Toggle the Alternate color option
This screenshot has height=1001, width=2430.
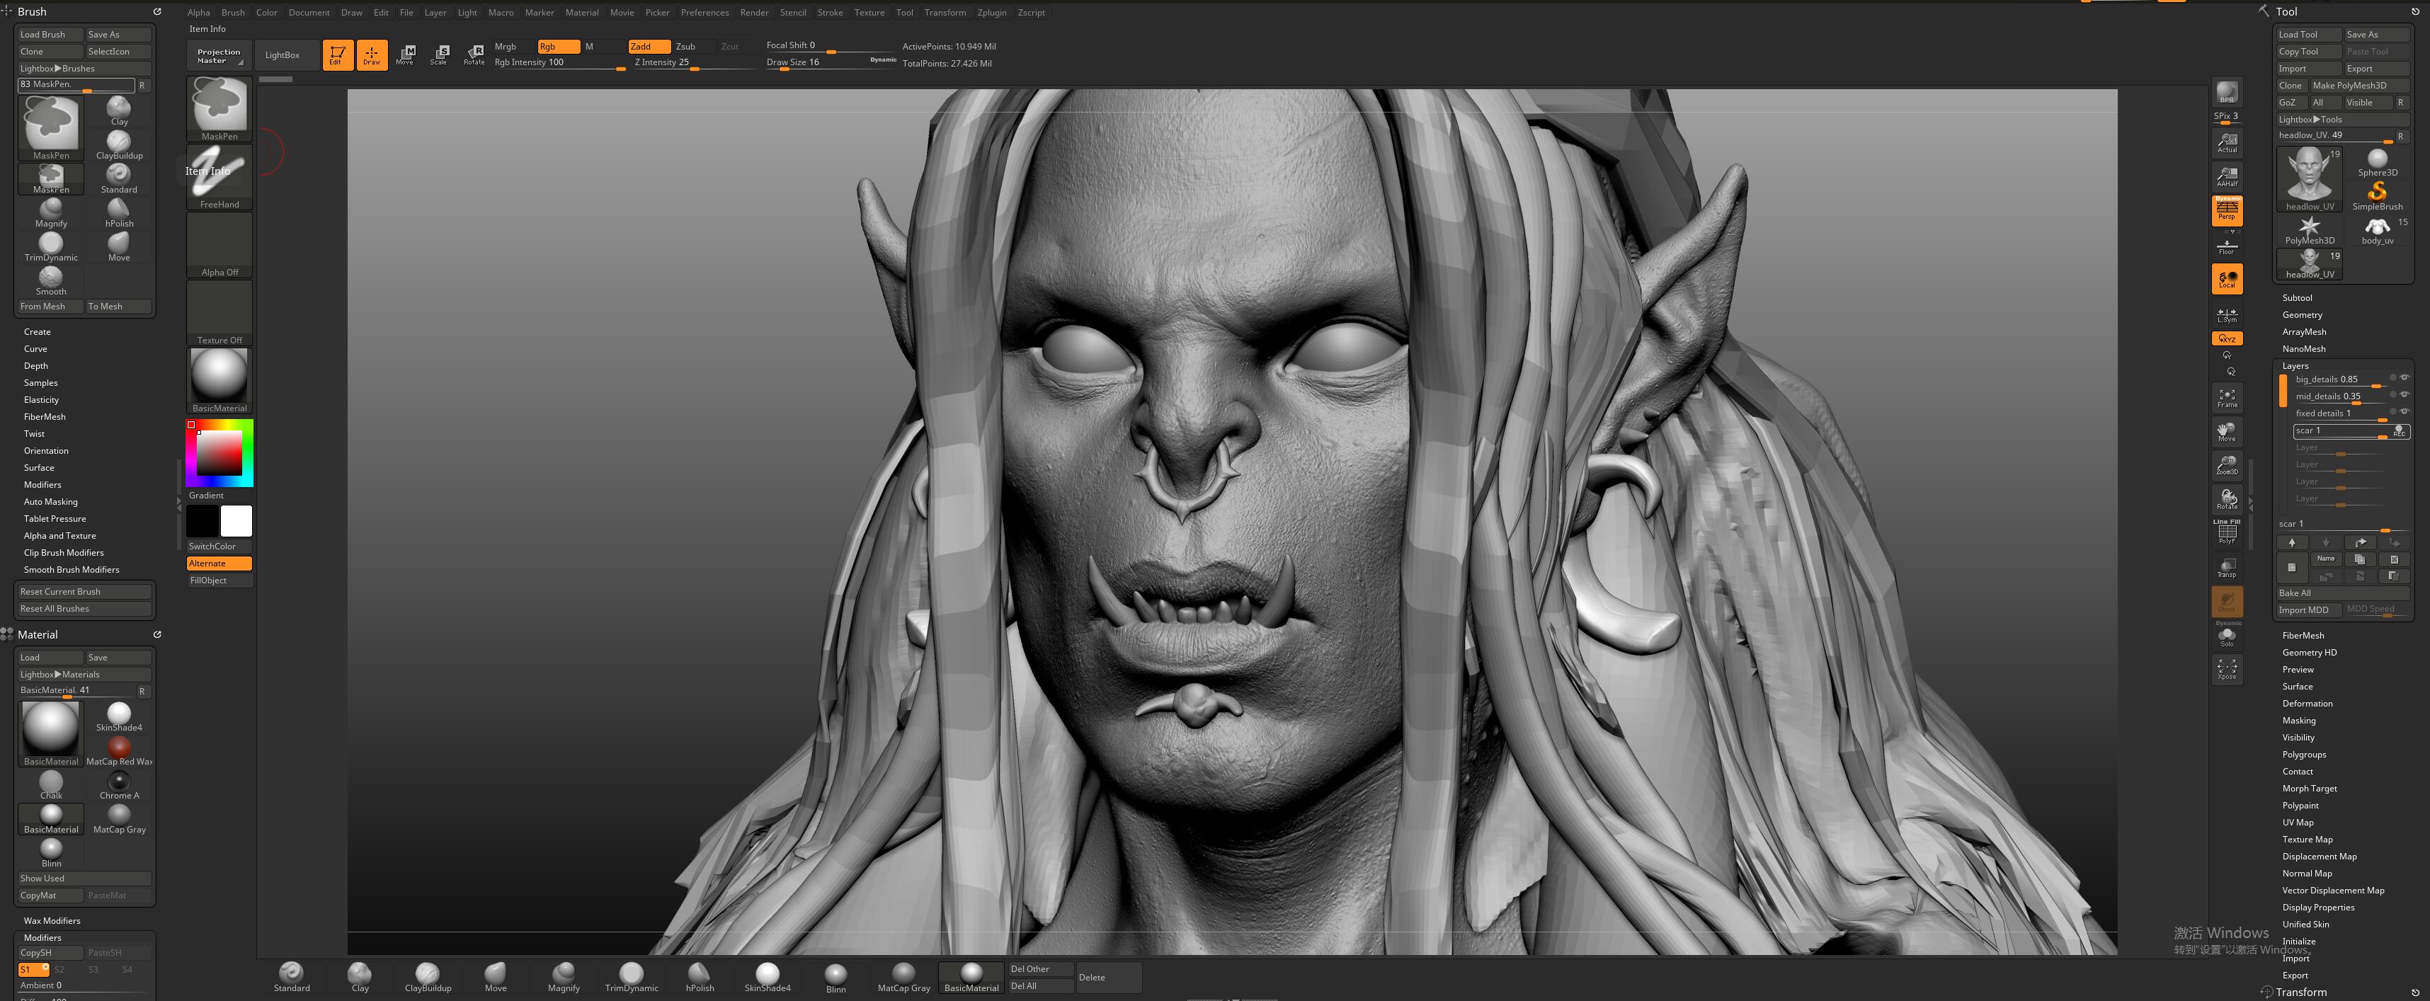pyautogui.click(x=219, y=564)
